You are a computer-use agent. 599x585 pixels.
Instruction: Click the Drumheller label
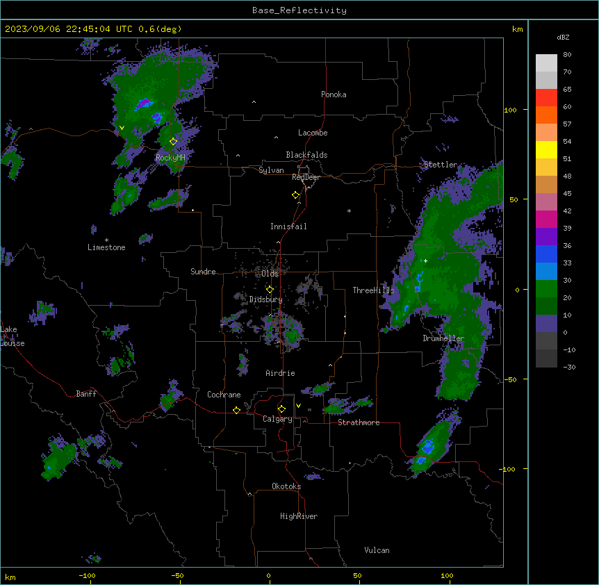click(443, 338)
